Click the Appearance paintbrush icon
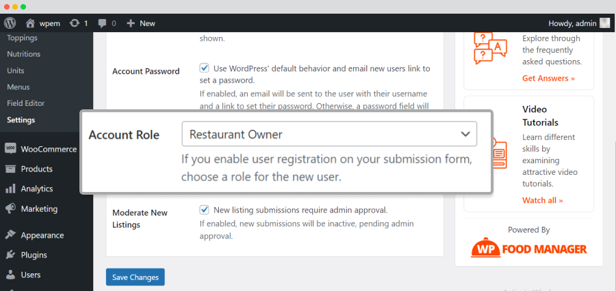The width and height of the screenshot is (616, 291). coord(10,235)
